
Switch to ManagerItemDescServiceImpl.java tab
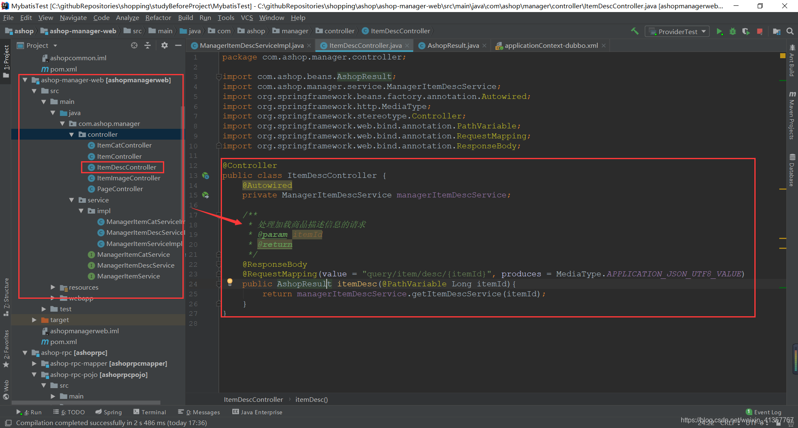251,46
